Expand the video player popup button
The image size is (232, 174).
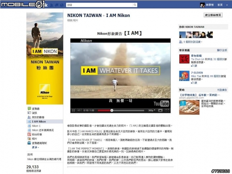coord(160,110)
